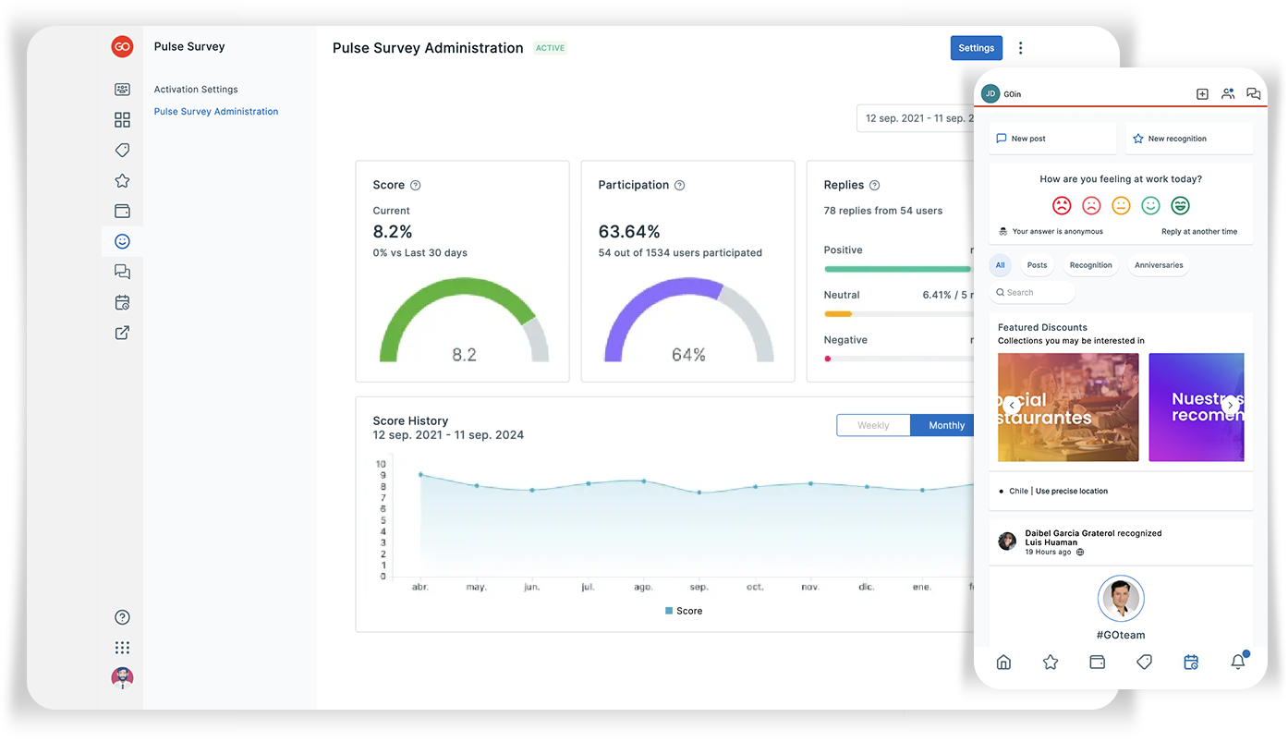Open the star icon in mobile bottom navigation
The image size is (1288, 742).
click(x=1051, y=662)
